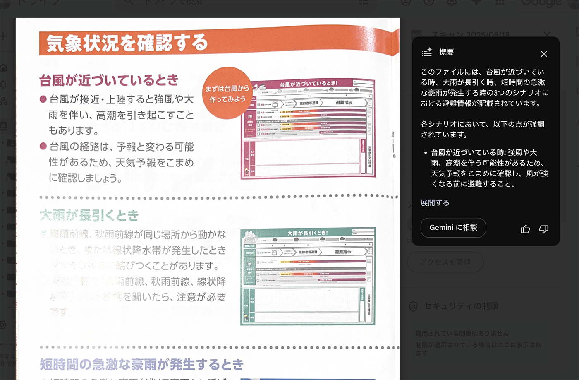Image resolution: width=579 pixels, height=380 pixels.
Task: Click the New plus button in Drive sidebar
Action: point(4,36)
